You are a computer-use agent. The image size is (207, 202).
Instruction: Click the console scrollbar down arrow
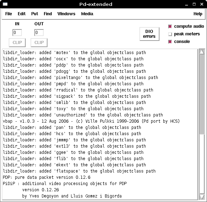[x=202, y=197]
